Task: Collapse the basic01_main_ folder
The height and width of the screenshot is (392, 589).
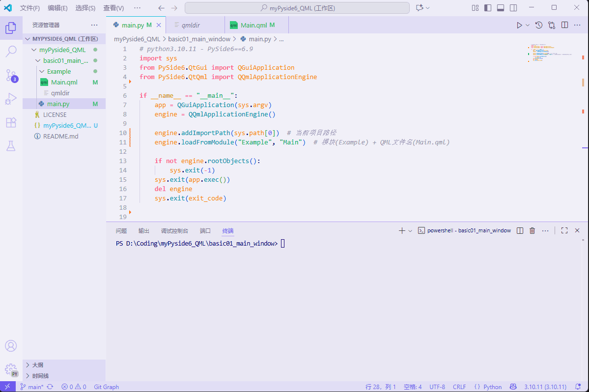Action: click(x=64, y=60)
